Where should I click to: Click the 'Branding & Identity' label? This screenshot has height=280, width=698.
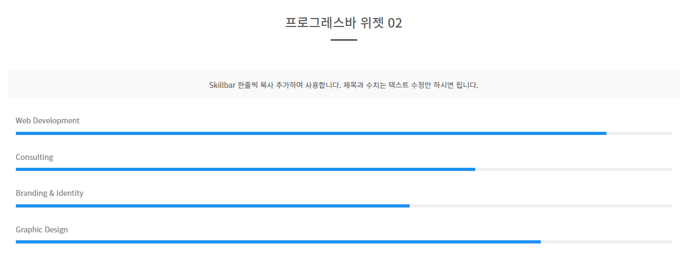pyautogui.click(x=50, y=193)
